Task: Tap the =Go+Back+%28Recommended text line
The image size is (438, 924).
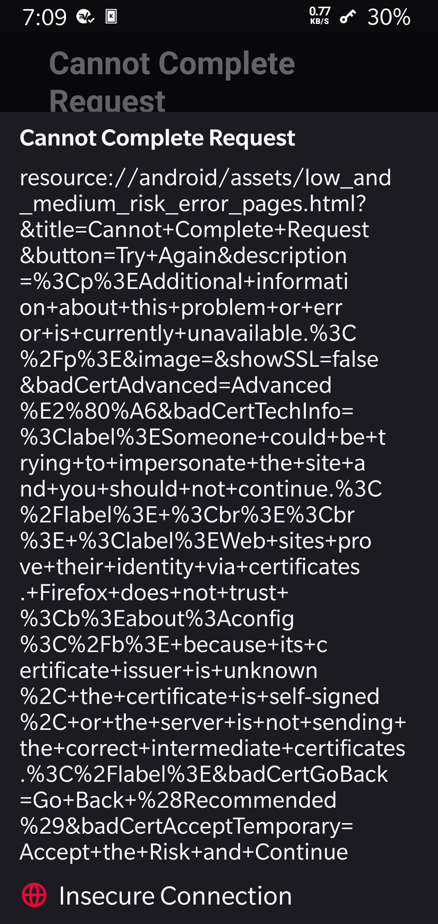Action: 178,800
